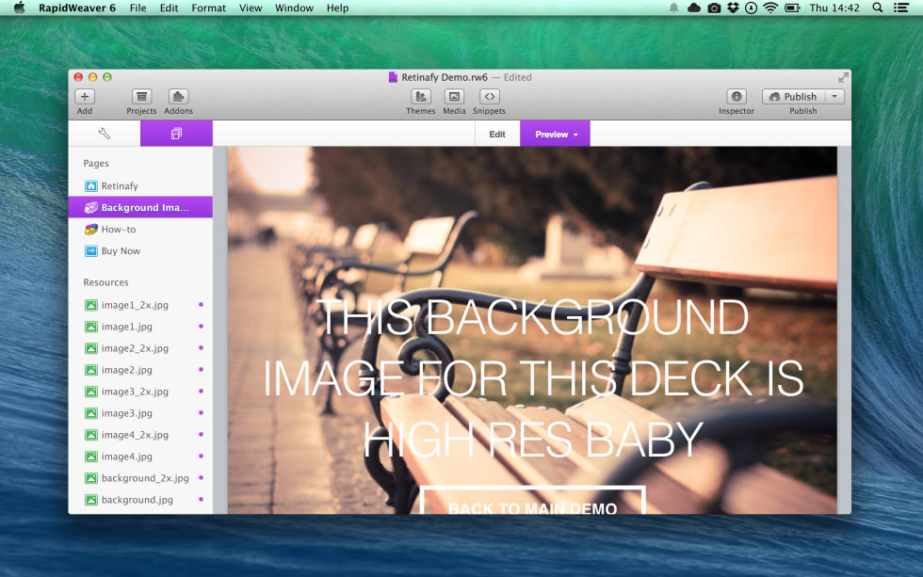Click the Add page toolbar icon
The width and height of the screenshot is (923, 577).
pyautogui.click(x=85, y=96)
